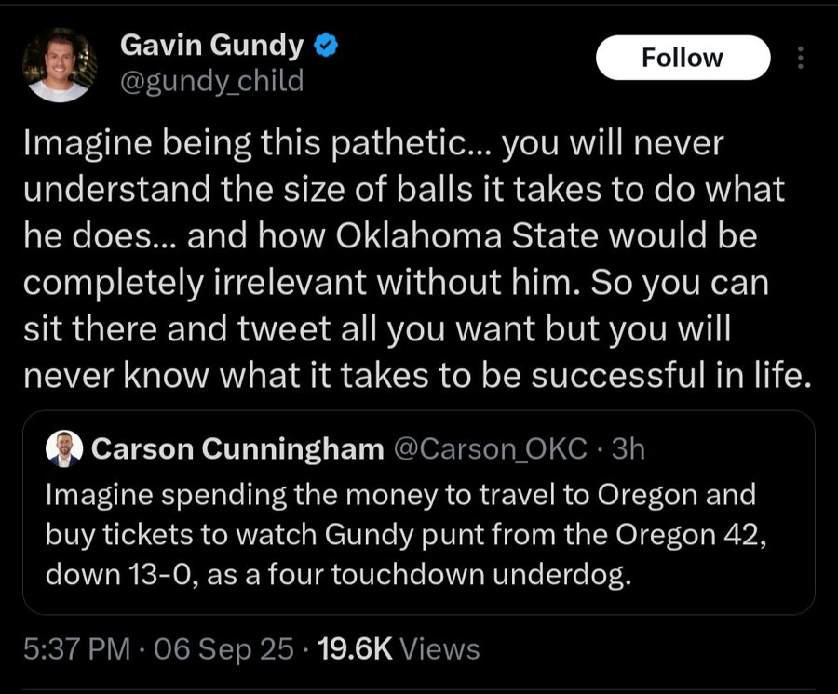Image resolution: width=838 pixels, height=694 pixels.
Task: Click the 5:37 PM post time
Action: 76,648
